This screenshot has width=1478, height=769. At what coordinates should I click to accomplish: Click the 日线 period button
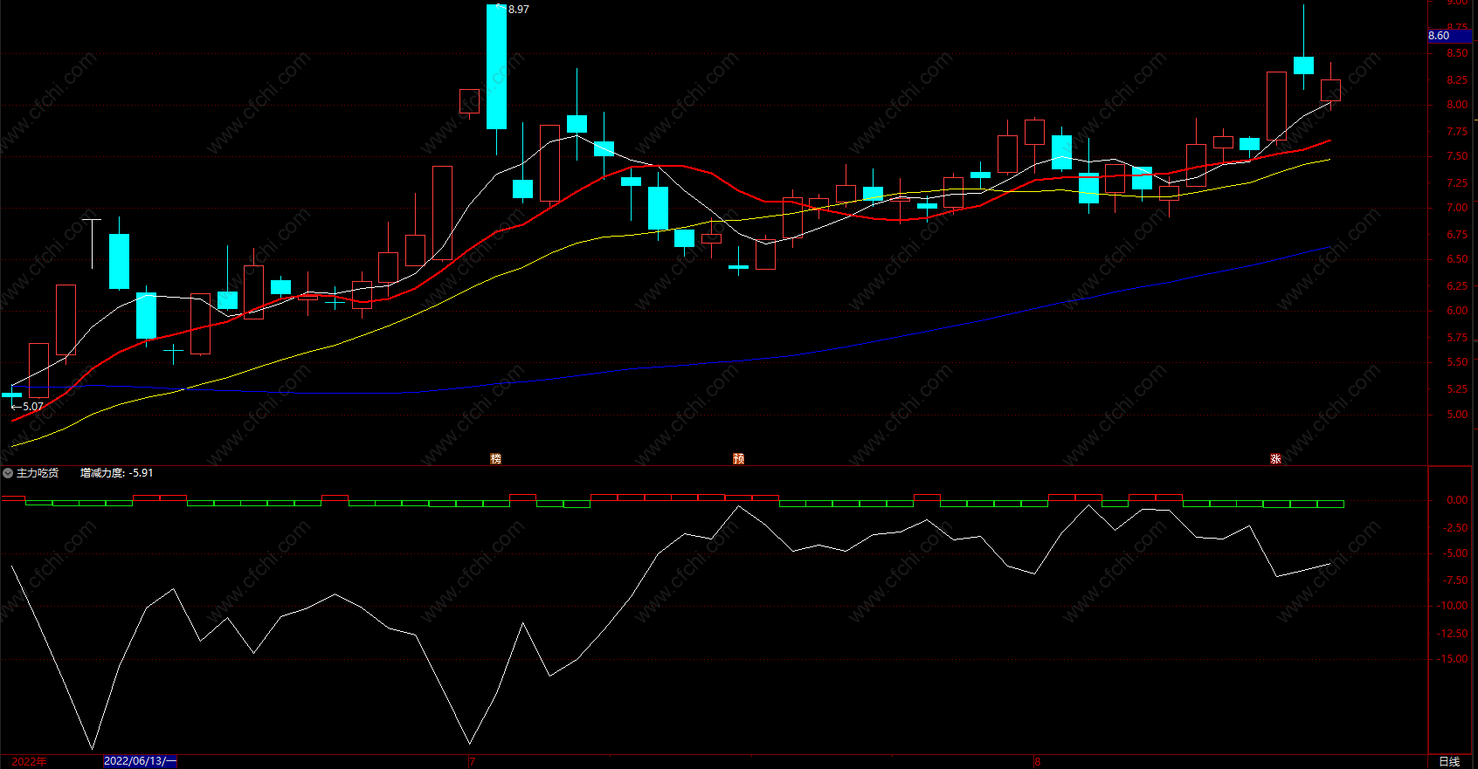tap(1449, 761)
